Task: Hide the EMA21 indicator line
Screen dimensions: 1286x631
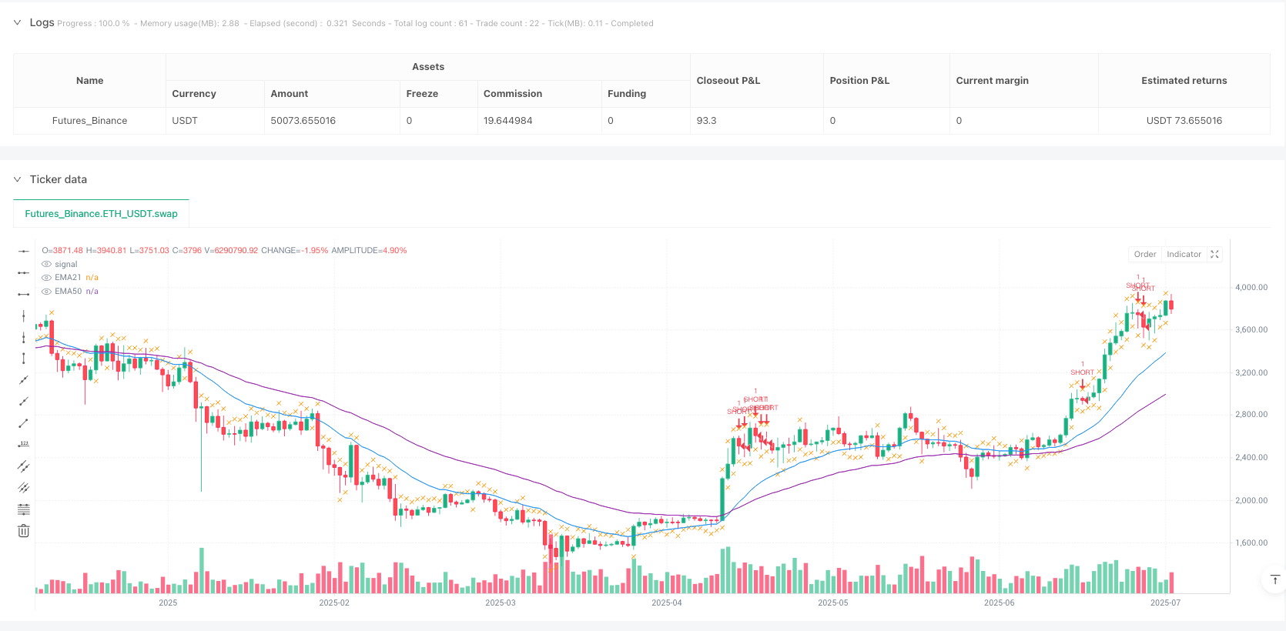Action: (46, 278)
